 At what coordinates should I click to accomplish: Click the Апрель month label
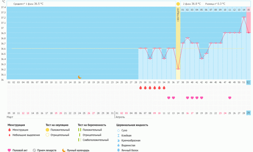coord(120,117)
